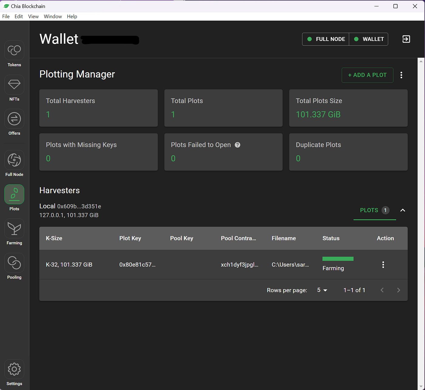Go to next page of plots table
This screenshot has height=390, width=425.
click(x=399, y=290)
